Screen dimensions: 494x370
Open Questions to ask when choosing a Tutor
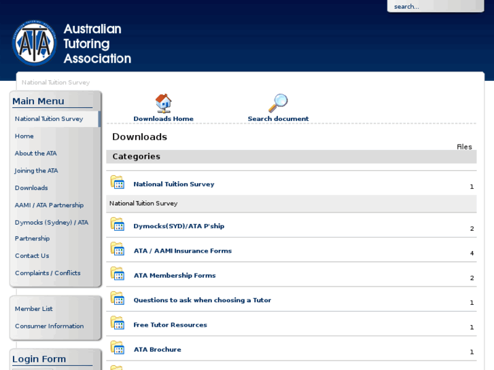click(x=202, y=300)
